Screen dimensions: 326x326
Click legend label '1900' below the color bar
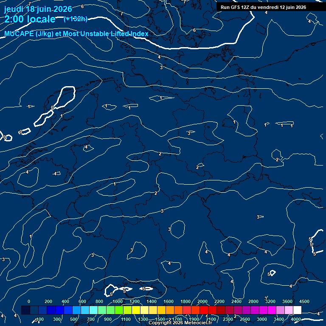[194, 319]
